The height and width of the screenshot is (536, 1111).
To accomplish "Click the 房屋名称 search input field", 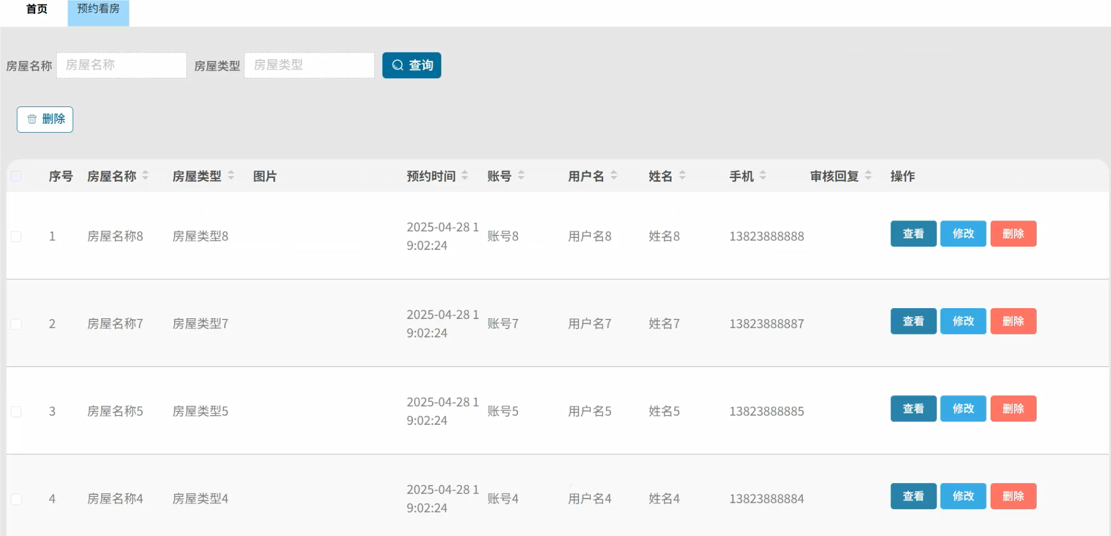I will (121, 65).
